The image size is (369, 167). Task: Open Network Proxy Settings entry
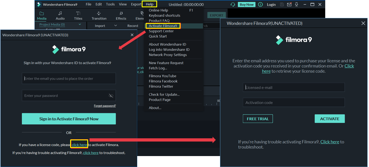click(x=168, y=55)
